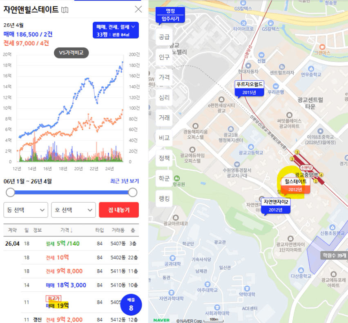Click the 갱신 전세 9억 2,000 row
This screenshot has width=348, height=323.
(80, 319)
